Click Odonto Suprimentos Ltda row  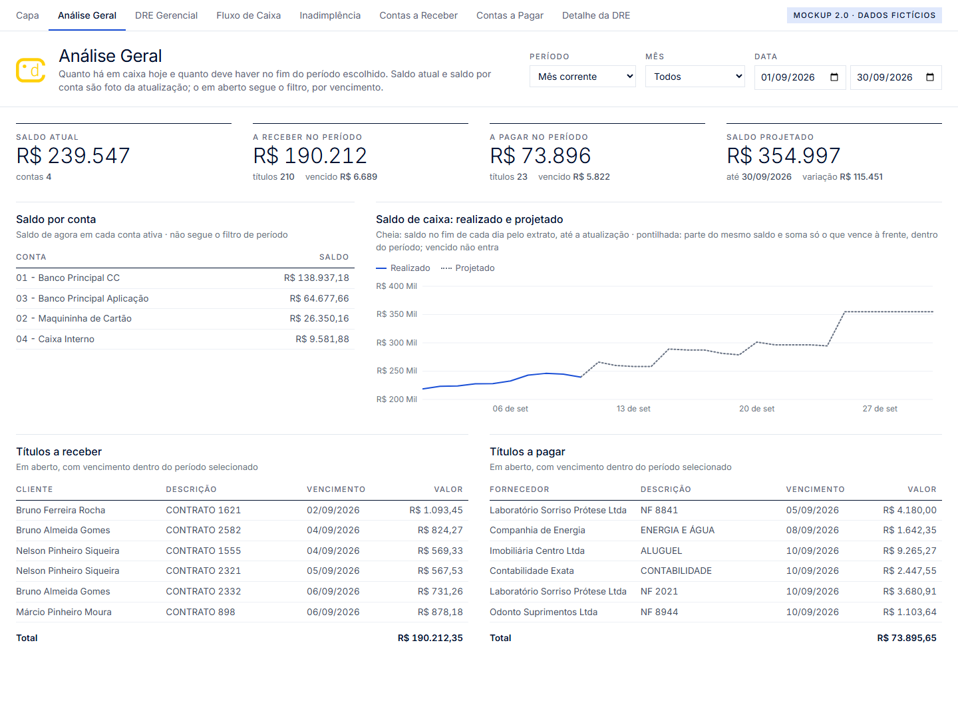716,612
